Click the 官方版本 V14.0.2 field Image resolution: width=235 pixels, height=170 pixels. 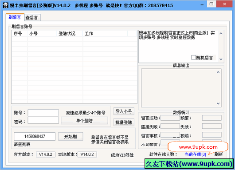pyautogui.click(x=46, y=154)
